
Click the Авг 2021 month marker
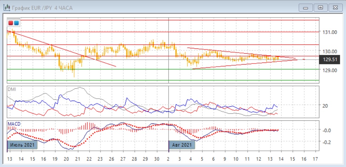(x=182, y=145)
